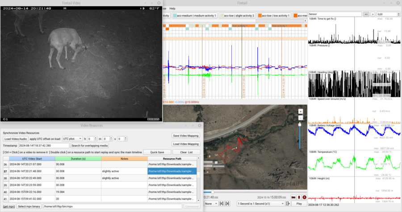Toggle the acc-low low activity 1 category
Viewport: 402px width, 212px height.
tap(274, 16)
